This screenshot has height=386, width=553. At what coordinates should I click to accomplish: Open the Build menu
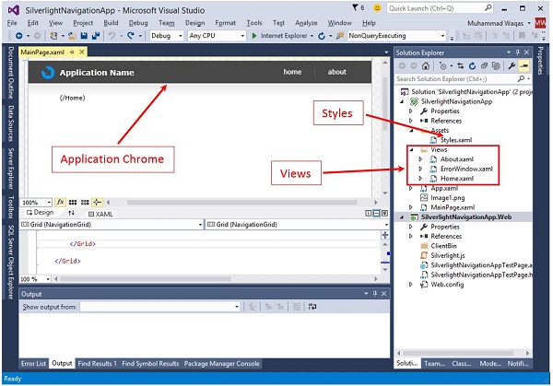pos(111,23)
